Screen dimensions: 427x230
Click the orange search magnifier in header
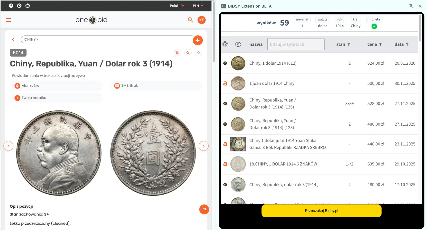pyautogui.click(x=190, y=20)
